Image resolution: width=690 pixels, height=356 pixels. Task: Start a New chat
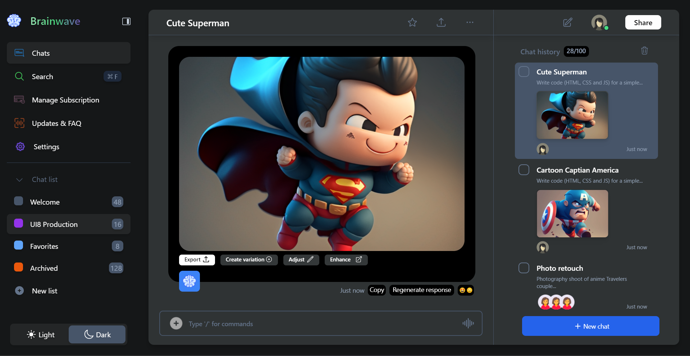[x=590, y=326]
